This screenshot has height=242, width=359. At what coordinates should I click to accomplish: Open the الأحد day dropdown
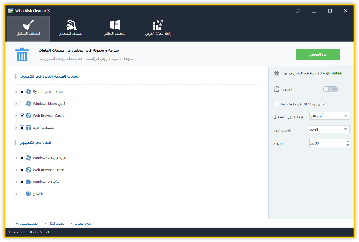(329, 129)
